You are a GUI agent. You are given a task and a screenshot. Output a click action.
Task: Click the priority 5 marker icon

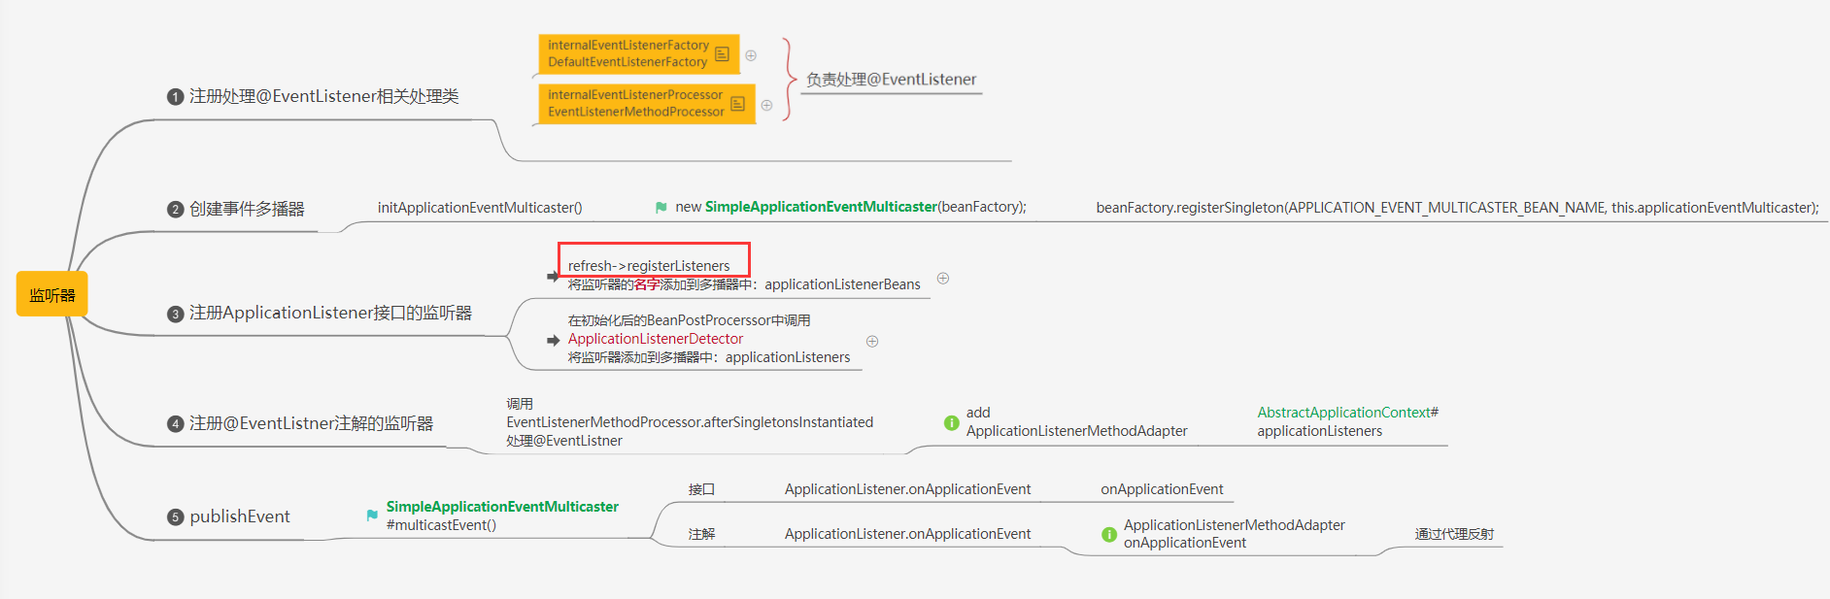point(176,517)
